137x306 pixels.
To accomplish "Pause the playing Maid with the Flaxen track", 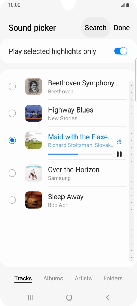I will pos(119,154).
